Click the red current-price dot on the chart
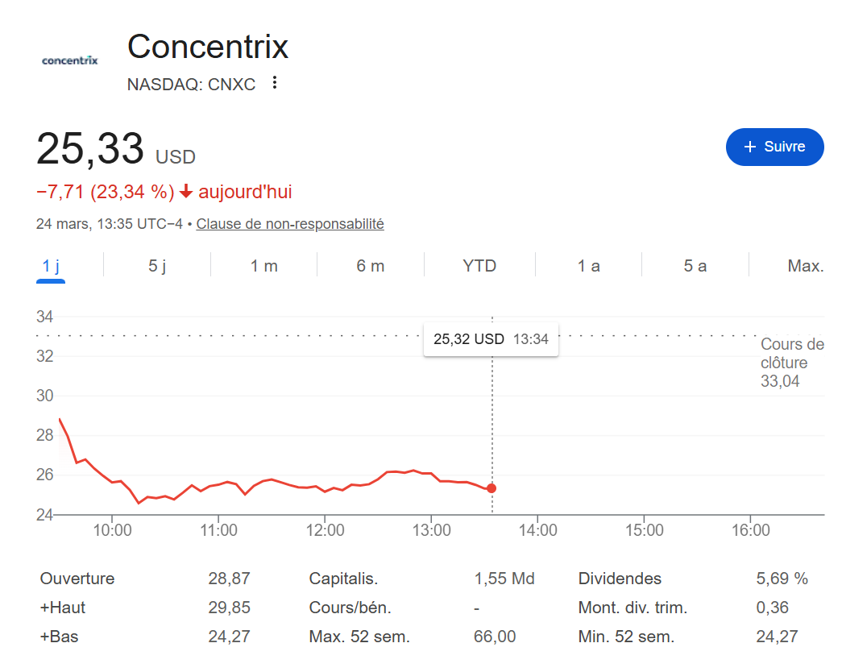This screenshot has height=668, width=842. tap(492, 488)
